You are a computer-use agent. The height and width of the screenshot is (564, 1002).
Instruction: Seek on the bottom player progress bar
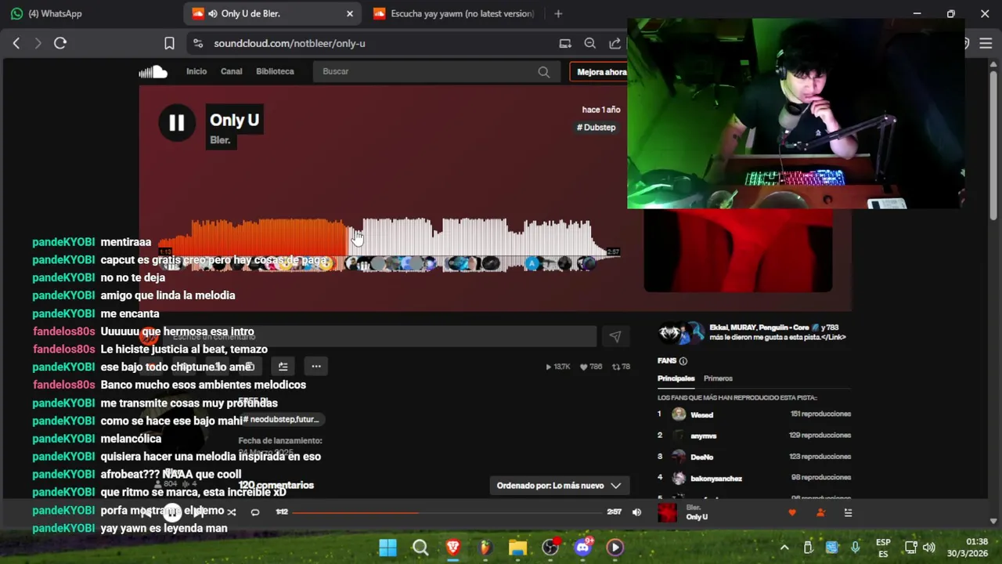[447, 512]
